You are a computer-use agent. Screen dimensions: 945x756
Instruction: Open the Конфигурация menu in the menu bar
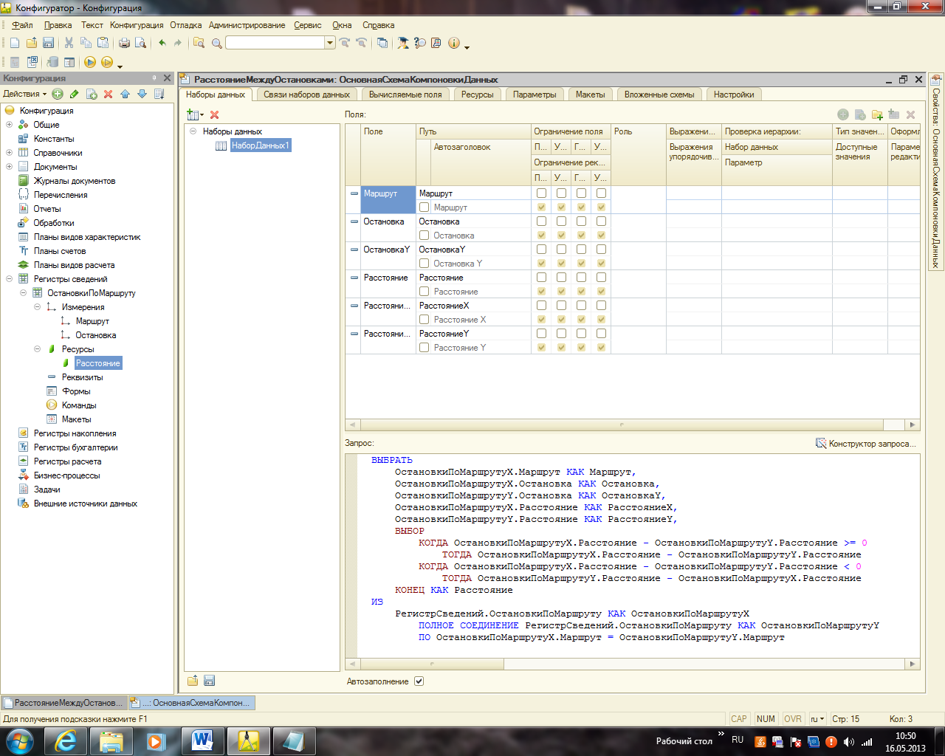click(137, 25)
